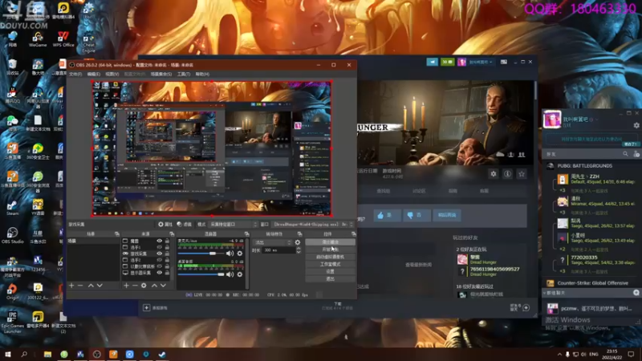Toggle visibility eye of 显示器采集 source
This screenshot has width=642, height=361.
tap(159, 273)
